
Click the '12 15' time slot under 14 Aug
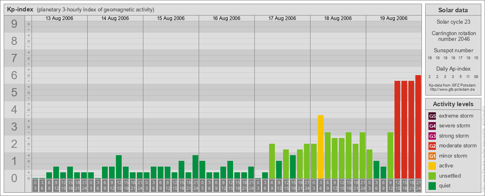point(119,185)
